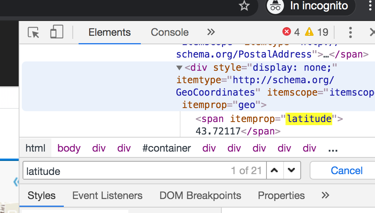Open DevTools three-dot customize menu

click(350, 32)
